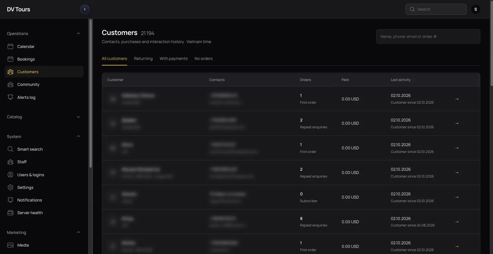This screenshot has height=254, width=493.
Task: Click the Orders column header
Action: [306, 80]
